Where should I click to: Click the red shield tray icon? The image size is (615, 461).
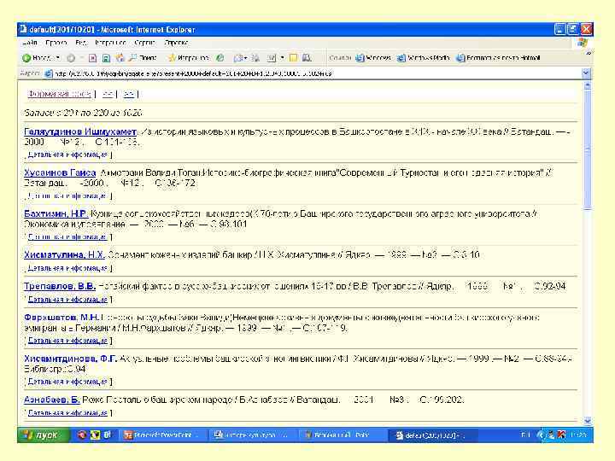(x=562, y=435)
